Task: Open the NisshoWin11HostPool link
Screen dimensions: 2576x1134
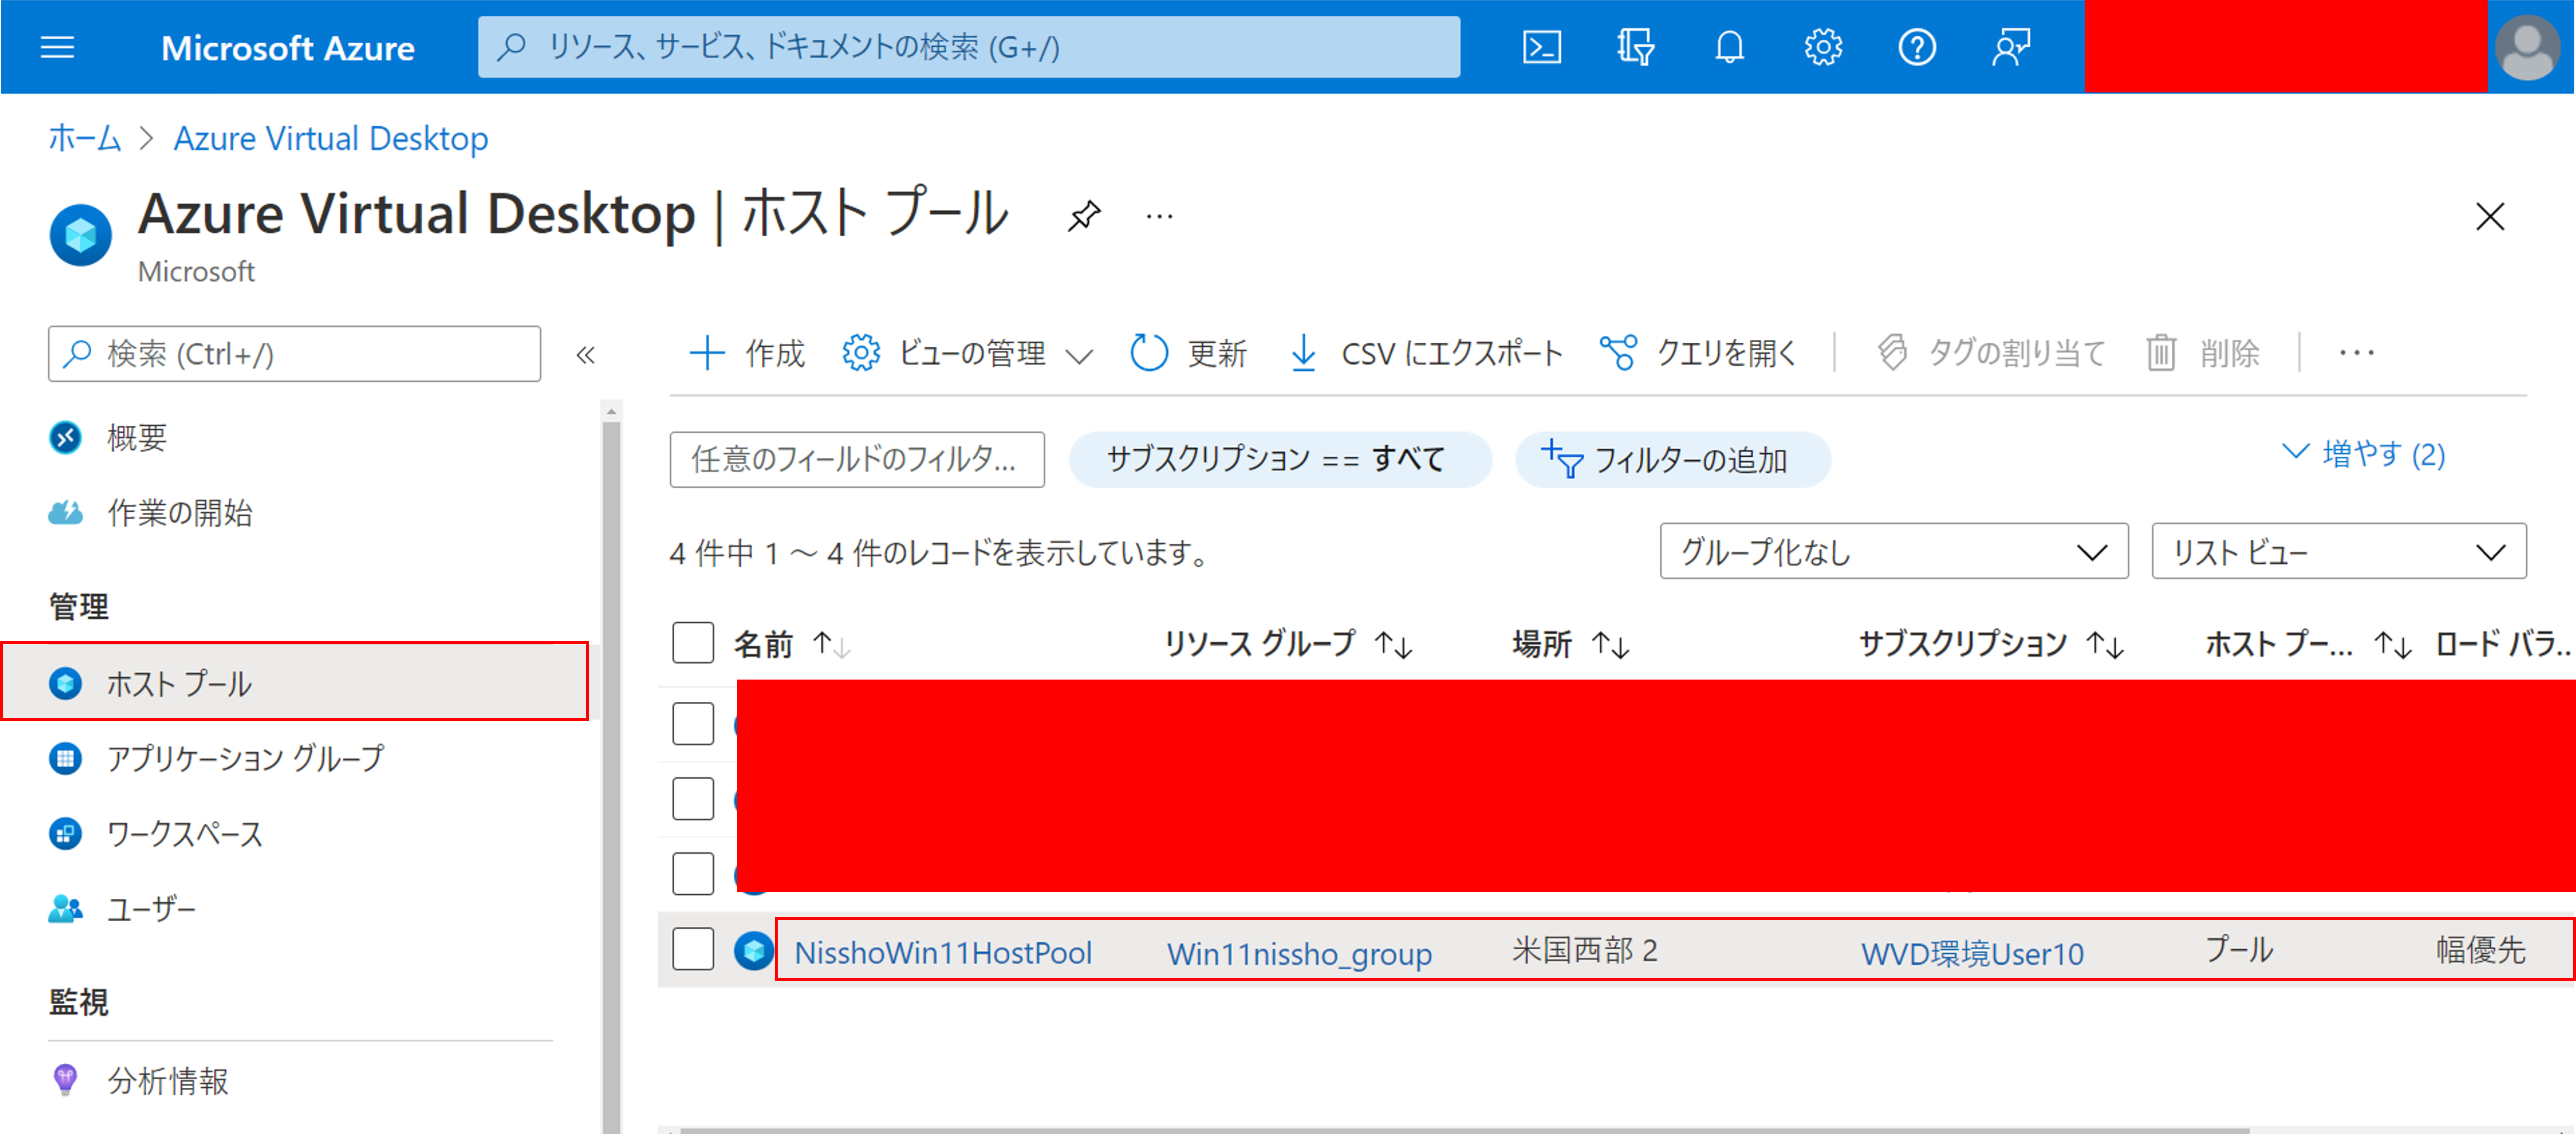Action: tap(942, 952)
